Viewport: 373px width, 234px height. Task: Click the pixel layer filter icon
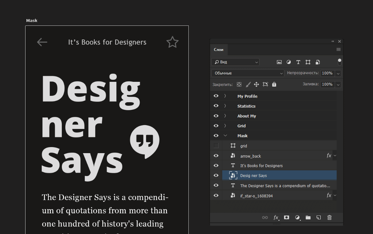coord(279,62)
